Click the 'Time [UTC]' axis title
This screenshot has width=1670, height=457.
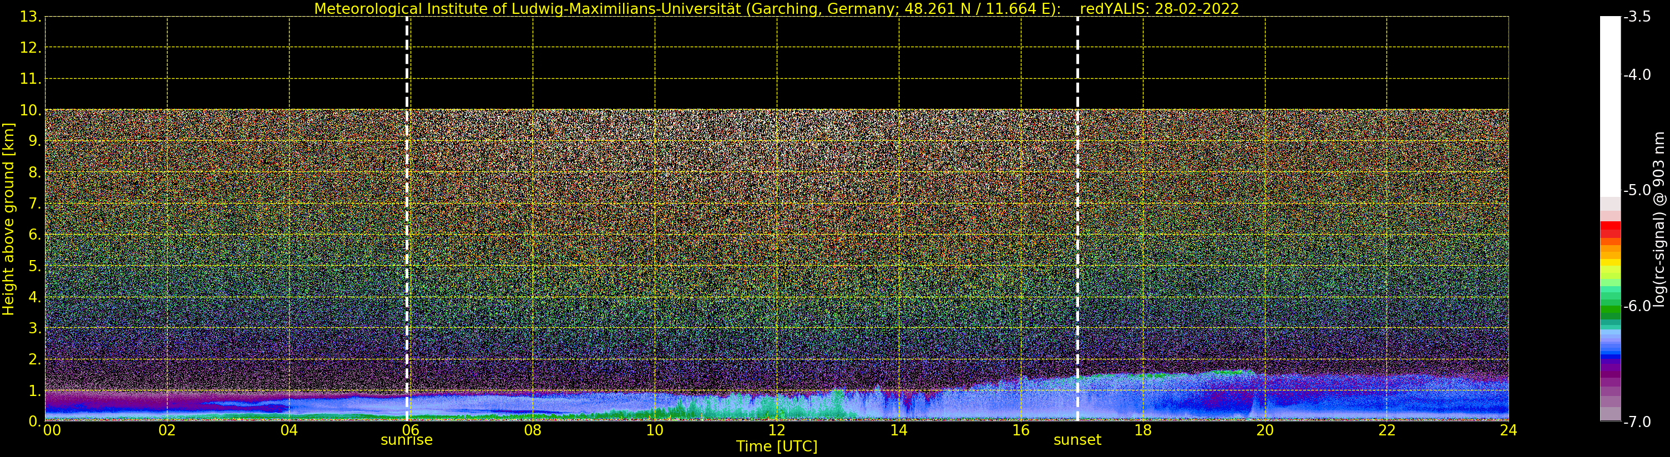pos(777,446)
